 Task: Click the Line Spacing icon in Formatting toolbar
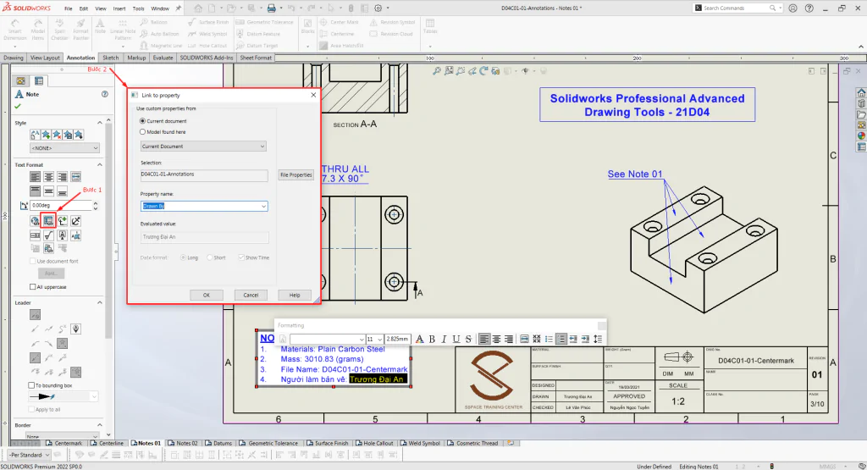(x=598, y=339)
